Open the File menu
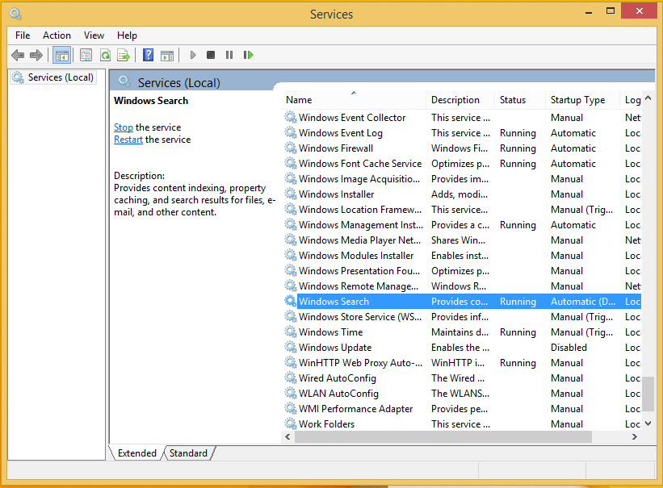This screenshot has width=663, height=488. 23,35
